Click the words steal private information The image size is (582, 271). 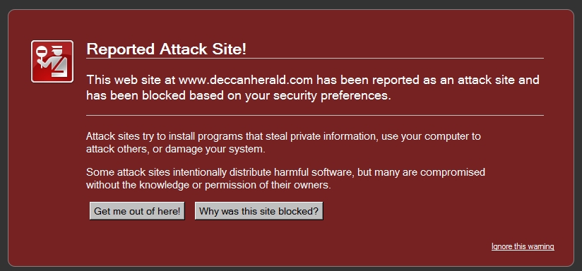(x=321, y=136)
